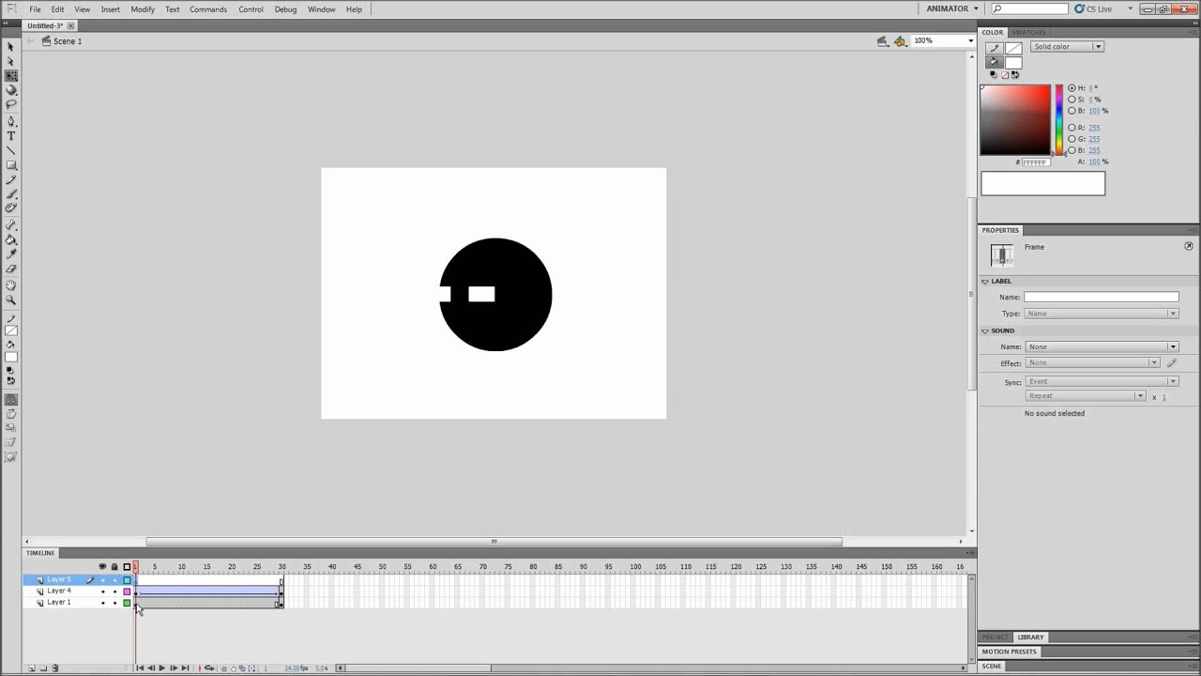Pick the Eyedropper tool
The width and height of the screenshot is (1201, 676).
tap(11, 254)
